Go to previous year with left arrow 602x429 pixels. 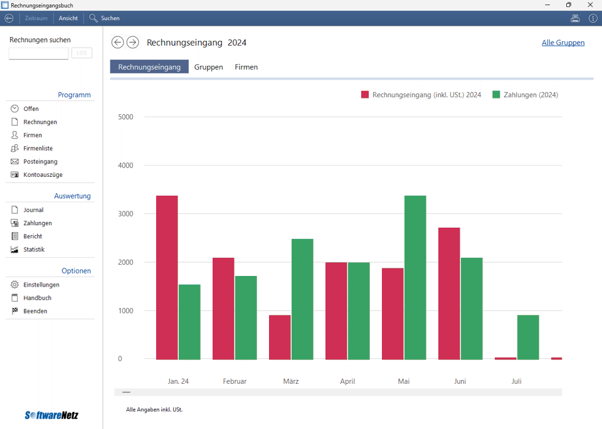117,42
